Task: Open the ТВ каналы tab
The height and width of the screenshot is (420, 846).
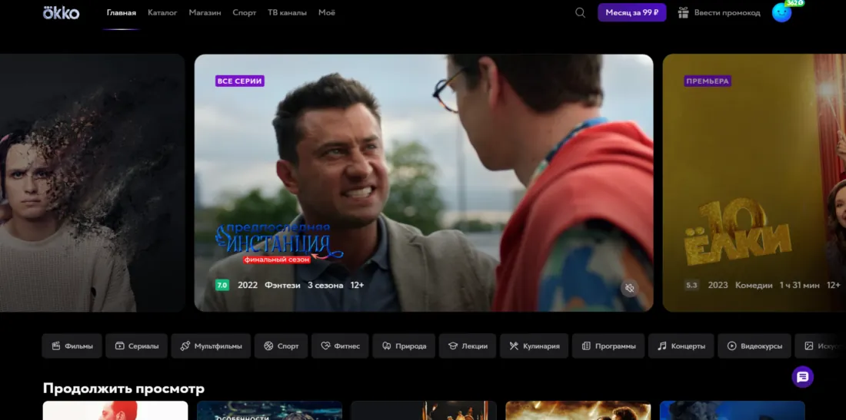Action: coord(287,12)
